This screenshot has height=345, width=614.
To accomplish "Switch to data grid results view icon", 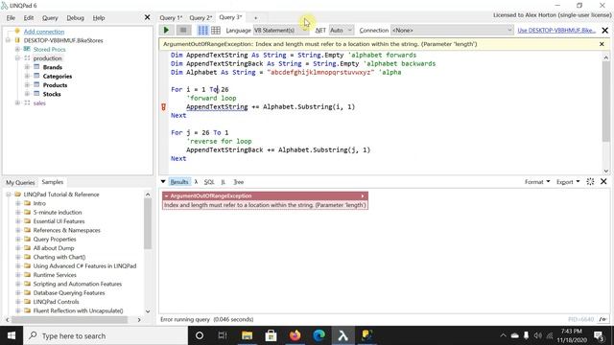I will (216, 30).
